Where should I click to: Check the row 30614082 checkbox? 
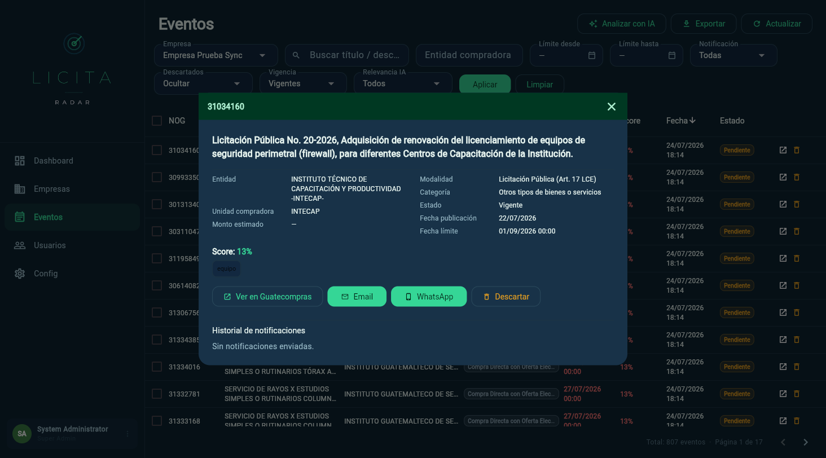click(157, 285)
